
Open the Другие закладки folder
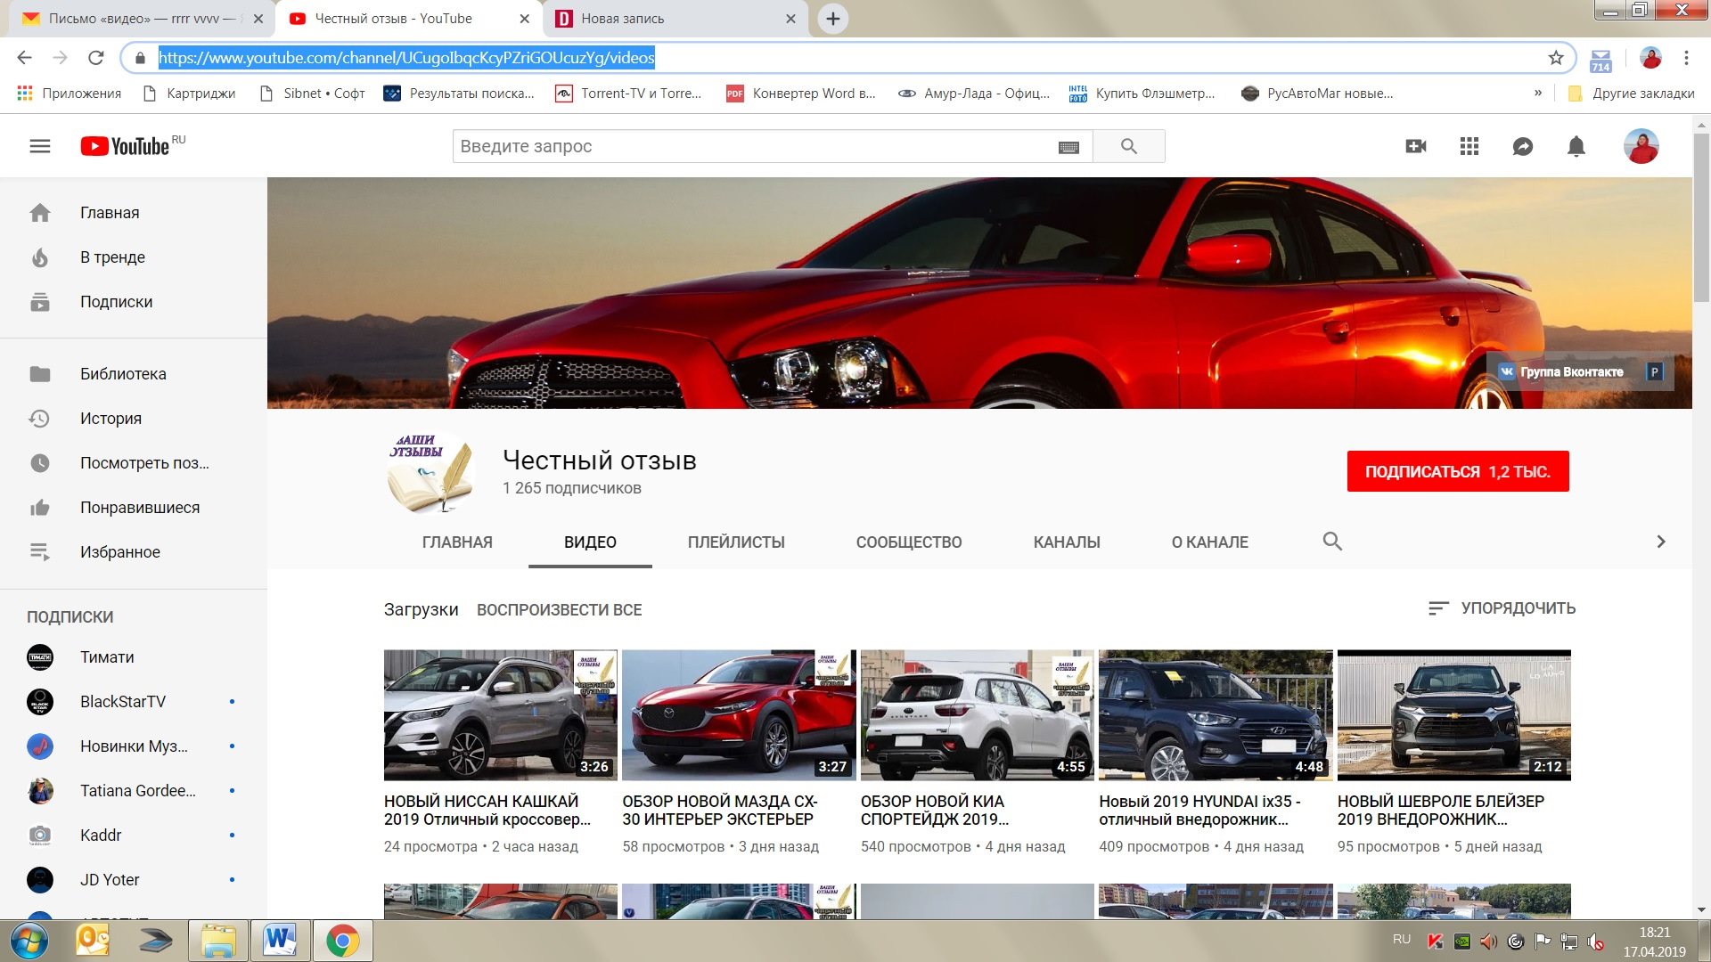[1631, 94]
